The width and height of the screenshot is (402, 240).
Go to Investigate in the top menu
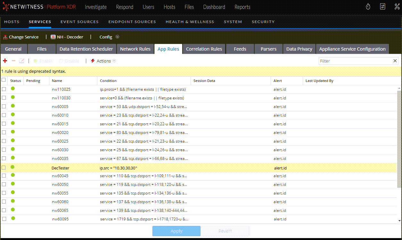coord(95,7)
